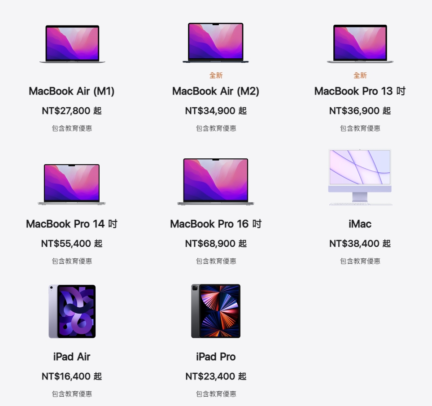Select the iPad Pro title link
432x406 pixels.
pyautogui.click(x=216, y=357)
